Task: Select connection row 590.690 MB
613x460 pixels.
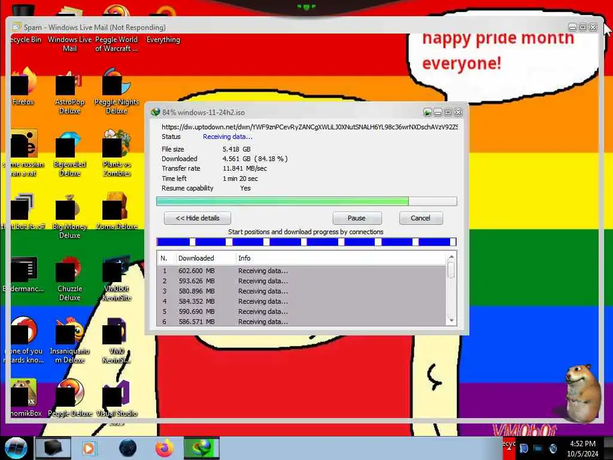Action: click(x=302, y=311)
